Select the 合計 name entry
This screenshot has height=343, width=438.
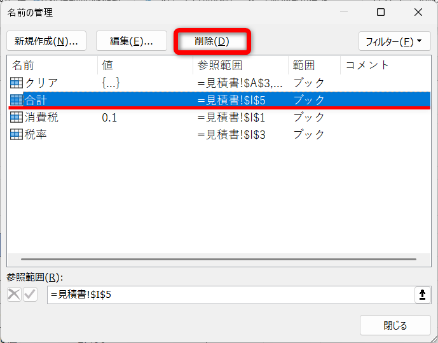tap(36, 100)
